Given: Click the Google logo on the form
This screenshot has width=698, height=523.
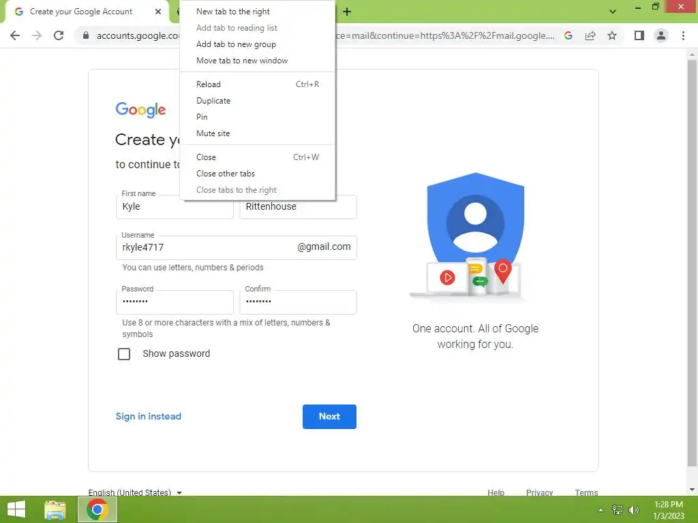Looking at the screenshot, I should click(140, 110).
